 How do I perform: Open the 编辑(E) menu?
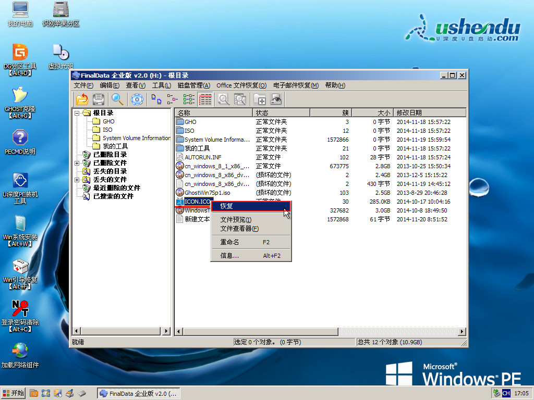tap(110, 85)
